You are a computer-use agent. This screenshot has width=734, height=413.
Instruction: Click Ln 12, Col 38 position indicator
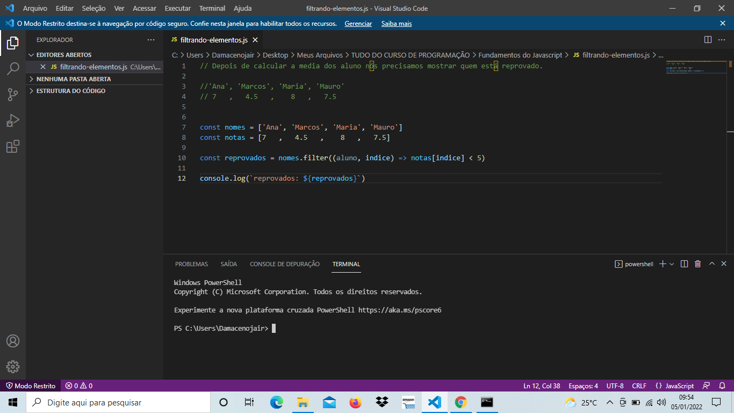point(542,386)
